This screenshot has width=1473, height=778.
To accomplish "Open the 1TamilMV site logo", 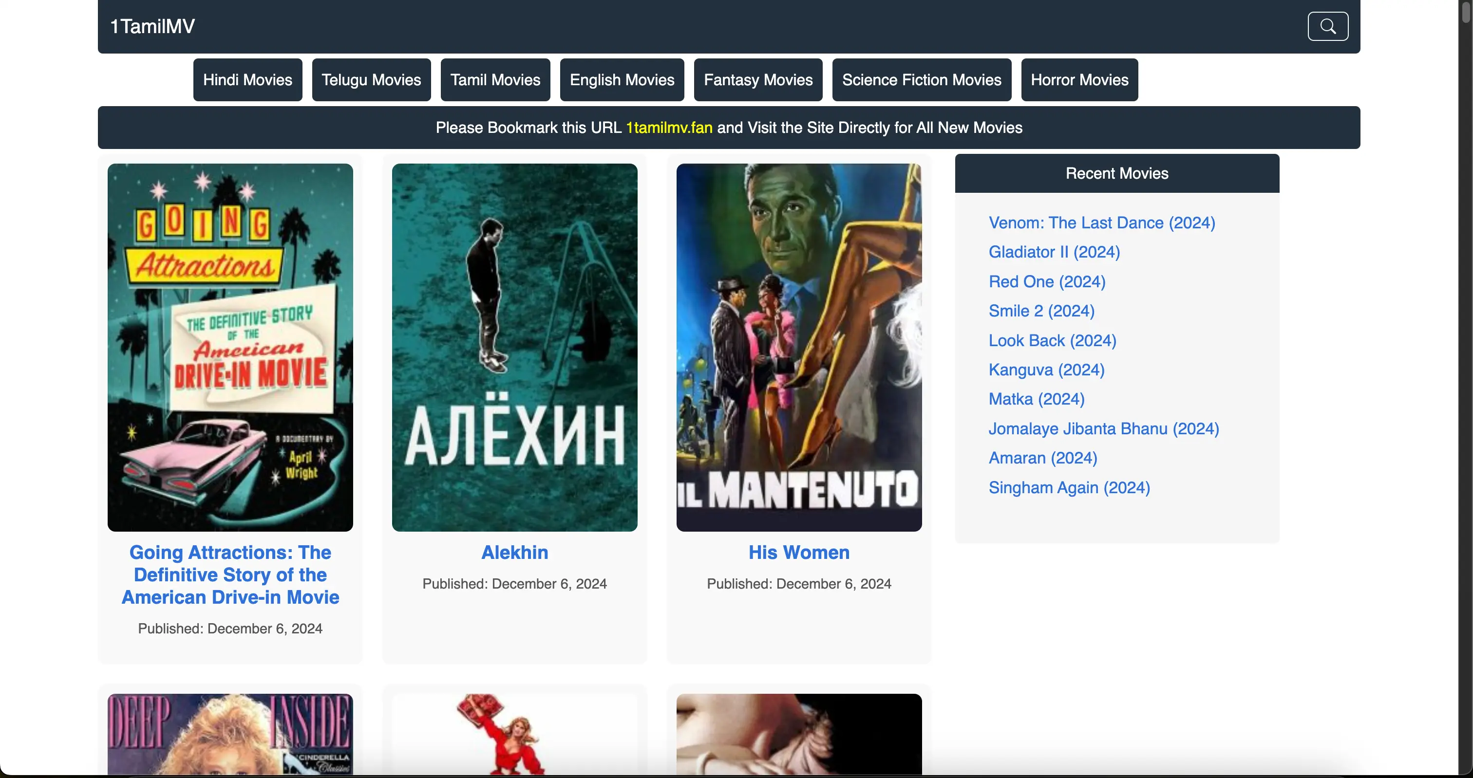I will [x=152, y=26].
